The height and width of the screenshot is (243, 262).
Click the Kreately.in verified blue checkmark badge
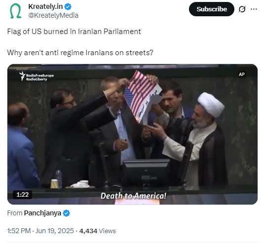[x=68, y=7]
